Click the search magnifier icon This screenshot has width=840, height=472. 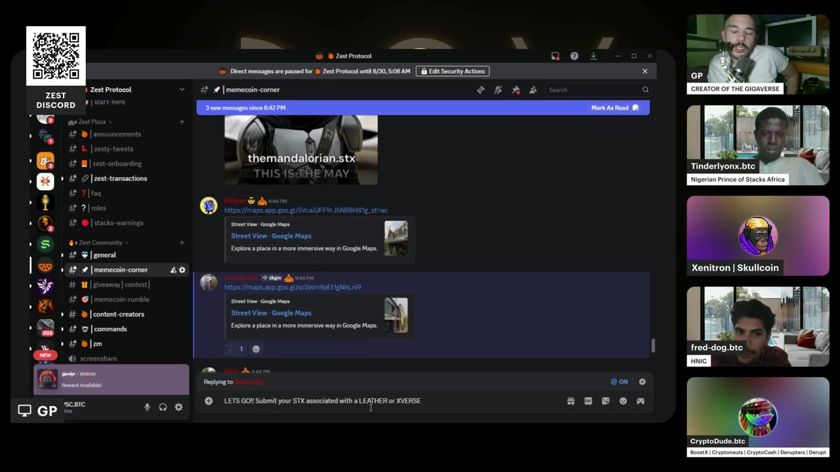(645, 90)
